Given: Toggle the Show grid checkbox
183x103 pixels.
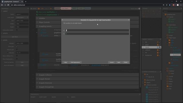Looking at the screenshot, I should 17,46.
